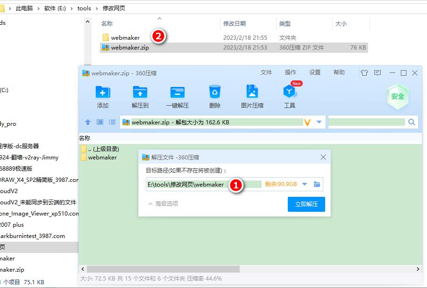This screenshot has width=427, height=288.
Task: Click the green 安全 security shield icon
Action: (398, 96)
